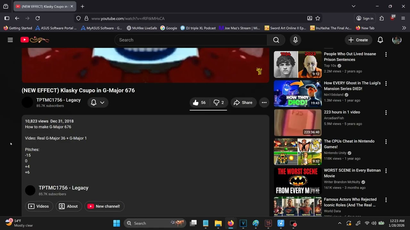Open the channel's About button
Screen dimensions: 410x230
[69, 206]
